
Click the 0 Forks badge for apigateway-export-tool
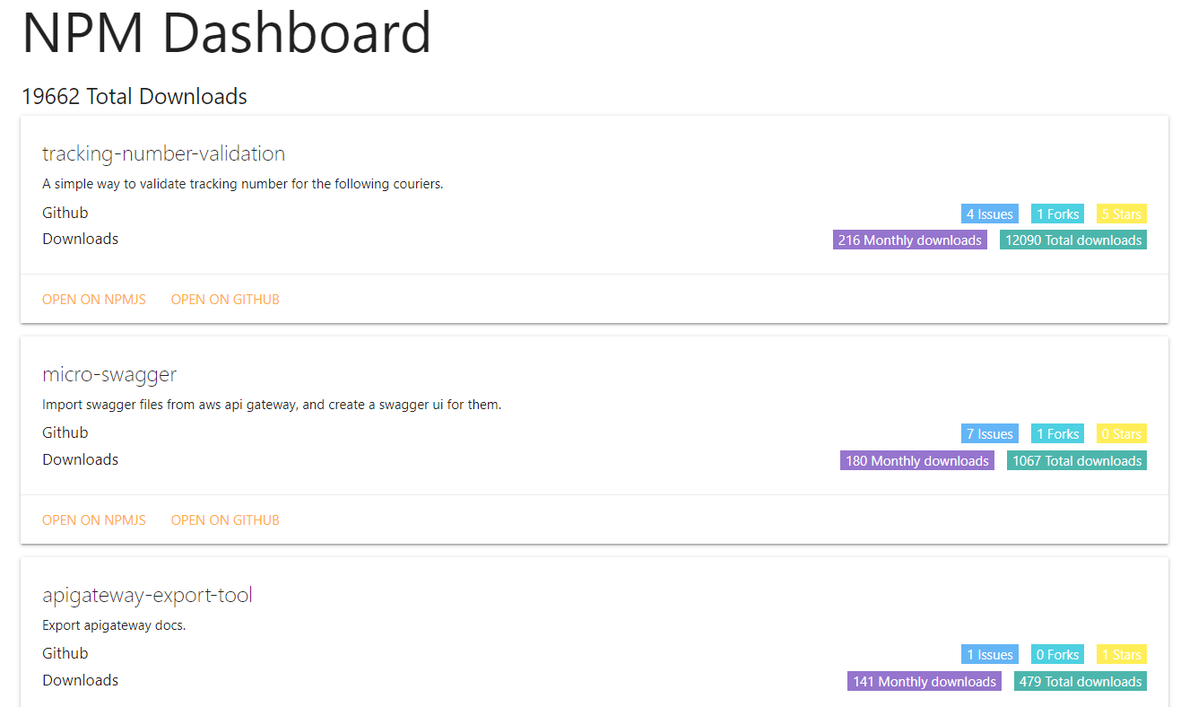pyautogui.click(x=1057, y=654)
